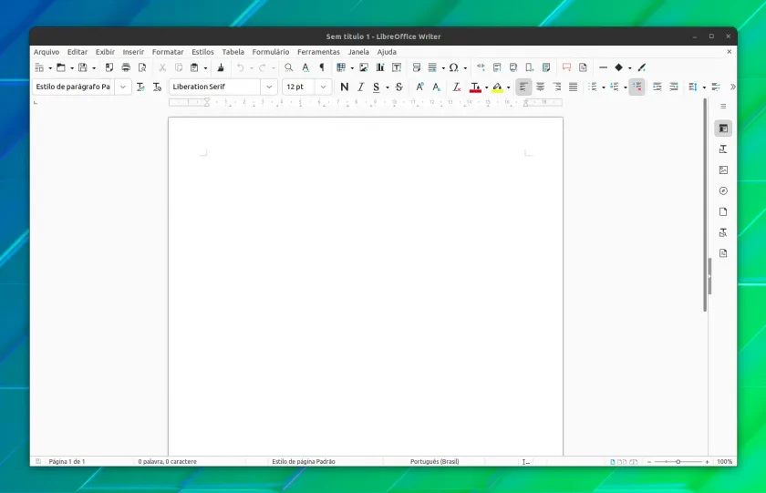Insert an image with the picture icon
The width and height of the screenshot is (766, 493).
tap(364, 67)
